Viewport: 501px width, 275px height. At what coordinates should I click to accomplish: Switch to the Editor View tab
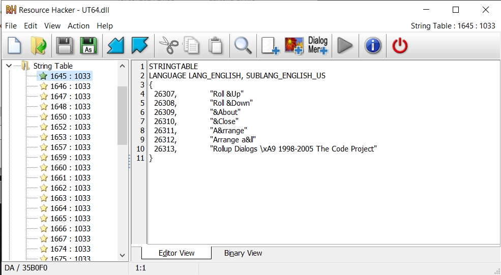point(176,253)
